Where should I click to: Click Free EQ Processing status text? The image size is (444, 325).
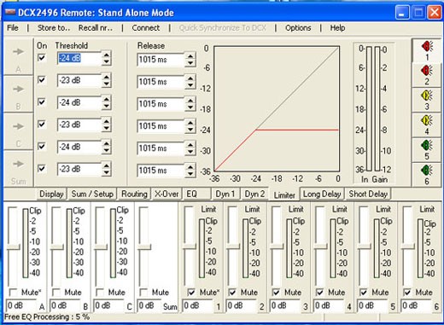coord(47,316)
